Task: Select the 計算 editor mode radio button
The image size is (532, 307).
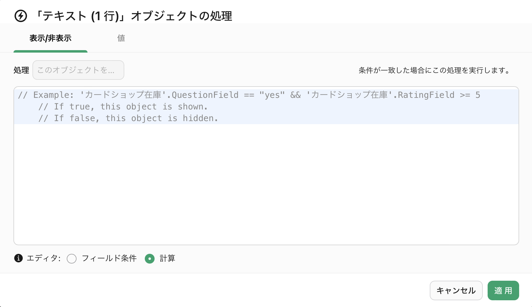Action: pyautogui.click(x=150, y=259)
